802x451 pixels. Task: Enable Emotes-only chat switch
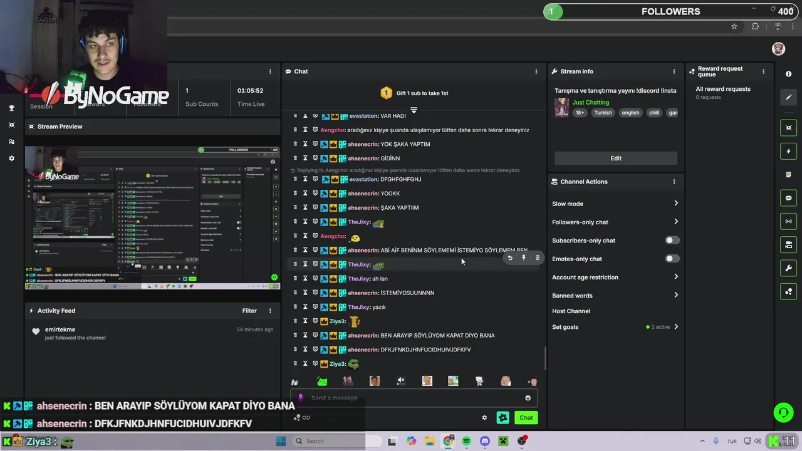tap(672, 259)
